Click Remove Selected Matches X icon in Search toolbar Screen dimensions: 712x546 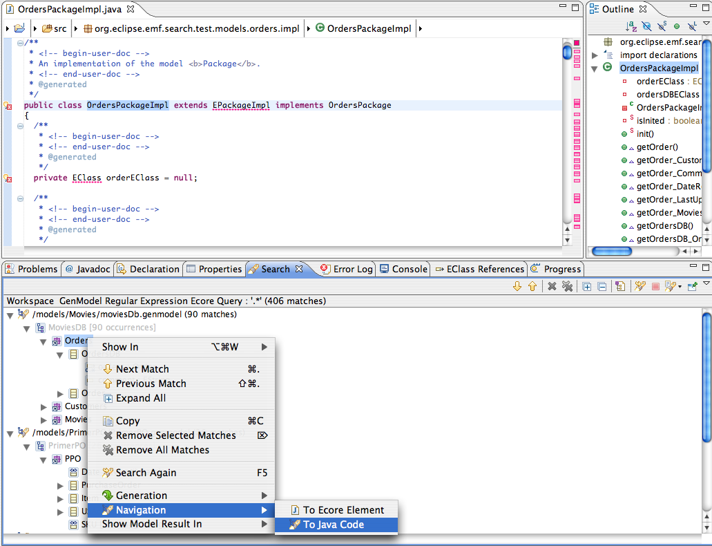[x=552, y=286]
